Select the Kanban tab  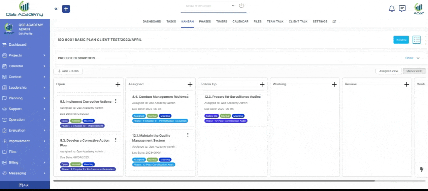(188, 21)
